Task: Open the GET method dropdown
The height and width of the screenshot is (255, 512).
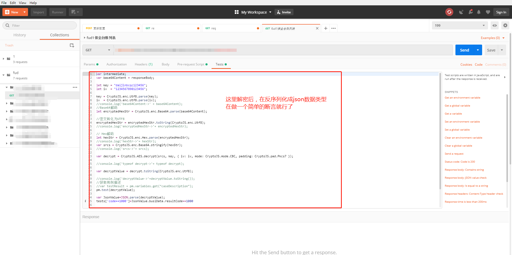Action: pos(98,50)
